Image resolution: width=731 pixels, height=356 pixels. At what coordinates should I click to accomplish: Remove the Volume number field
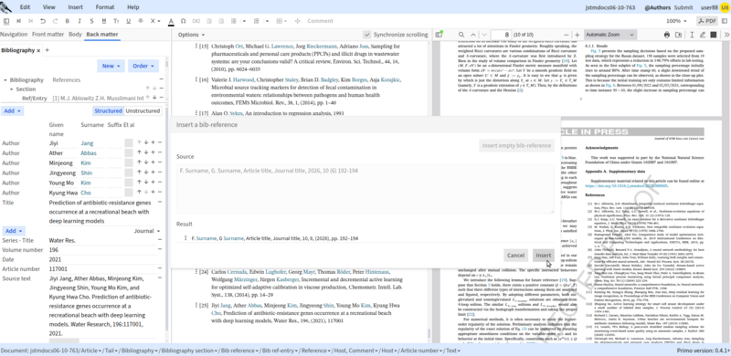tap(160, 249)
